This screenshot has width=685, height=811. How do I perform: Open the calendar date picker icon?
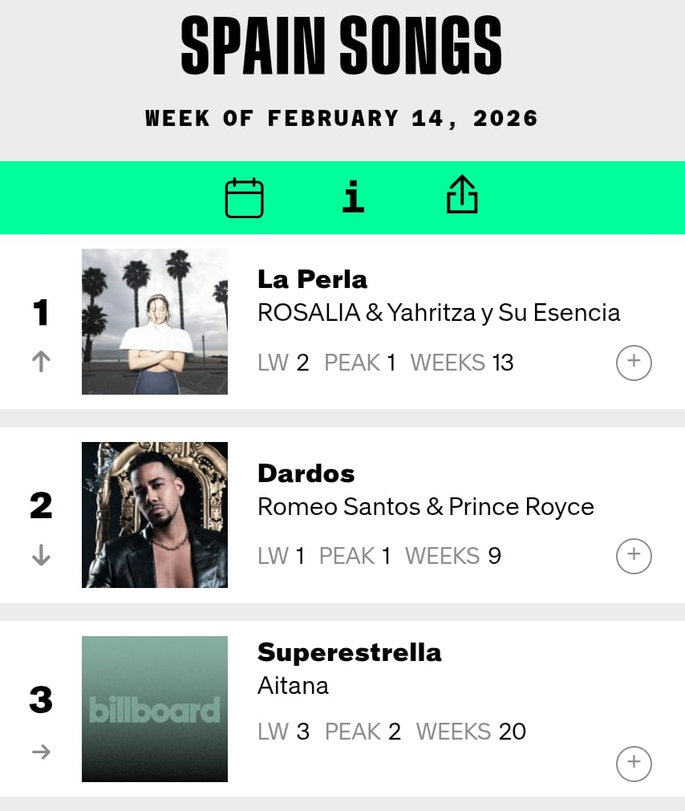[244, 197]
